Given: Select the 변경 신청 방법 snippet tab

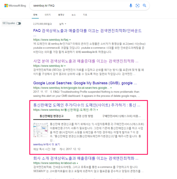Looking at the screenshot, I should click(x=85, y=116).
